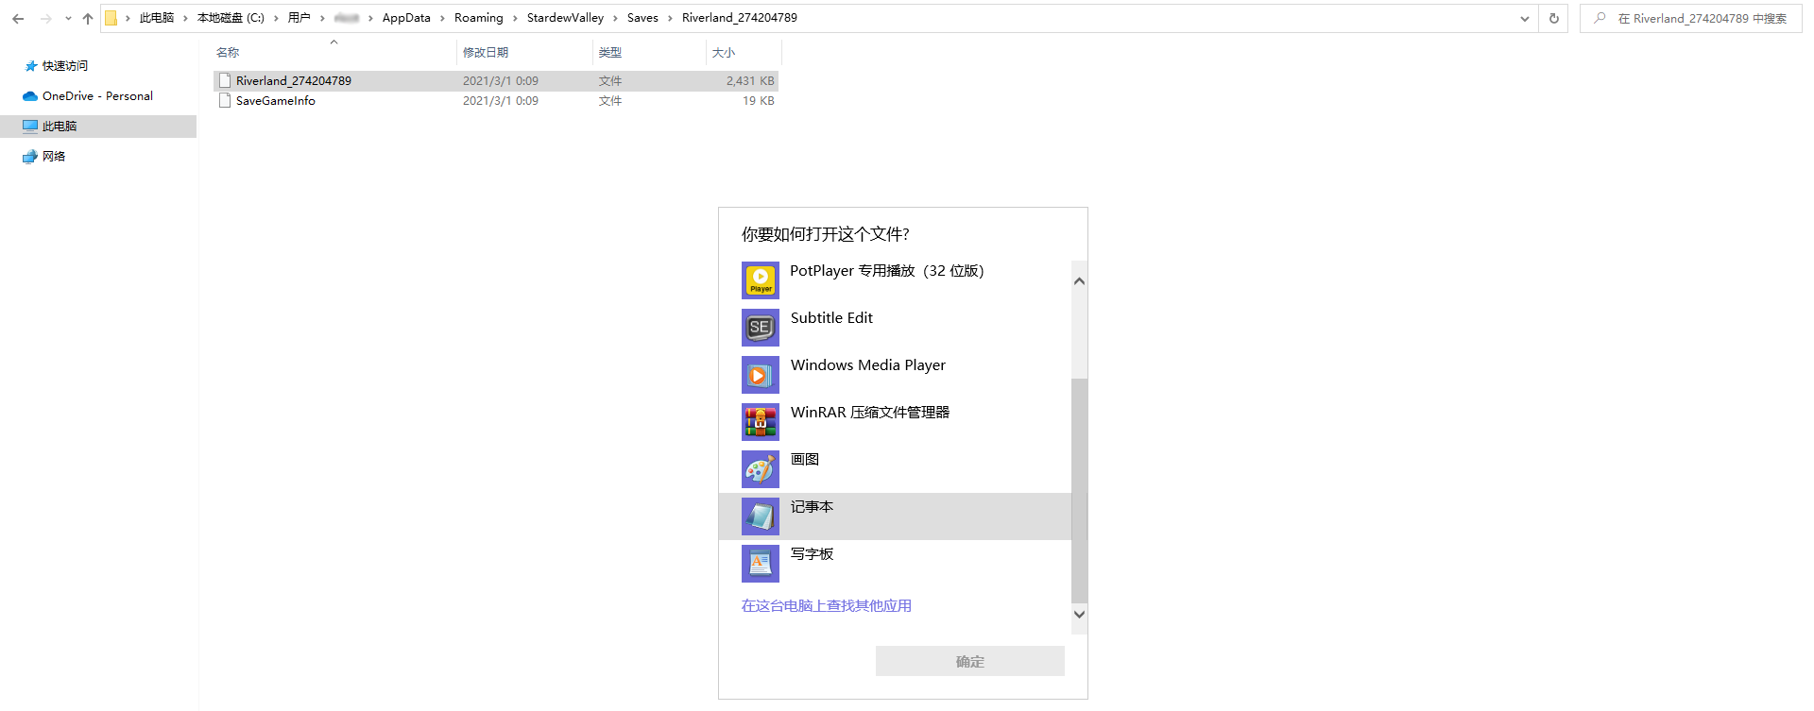The height and width of the screenshot is (711, 1814).
Task: Select the Riverland_274204789 file name
Action: (294, 81)
